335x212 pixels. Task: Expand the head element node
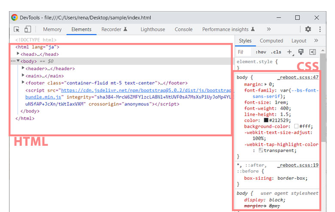click(18, 54)
